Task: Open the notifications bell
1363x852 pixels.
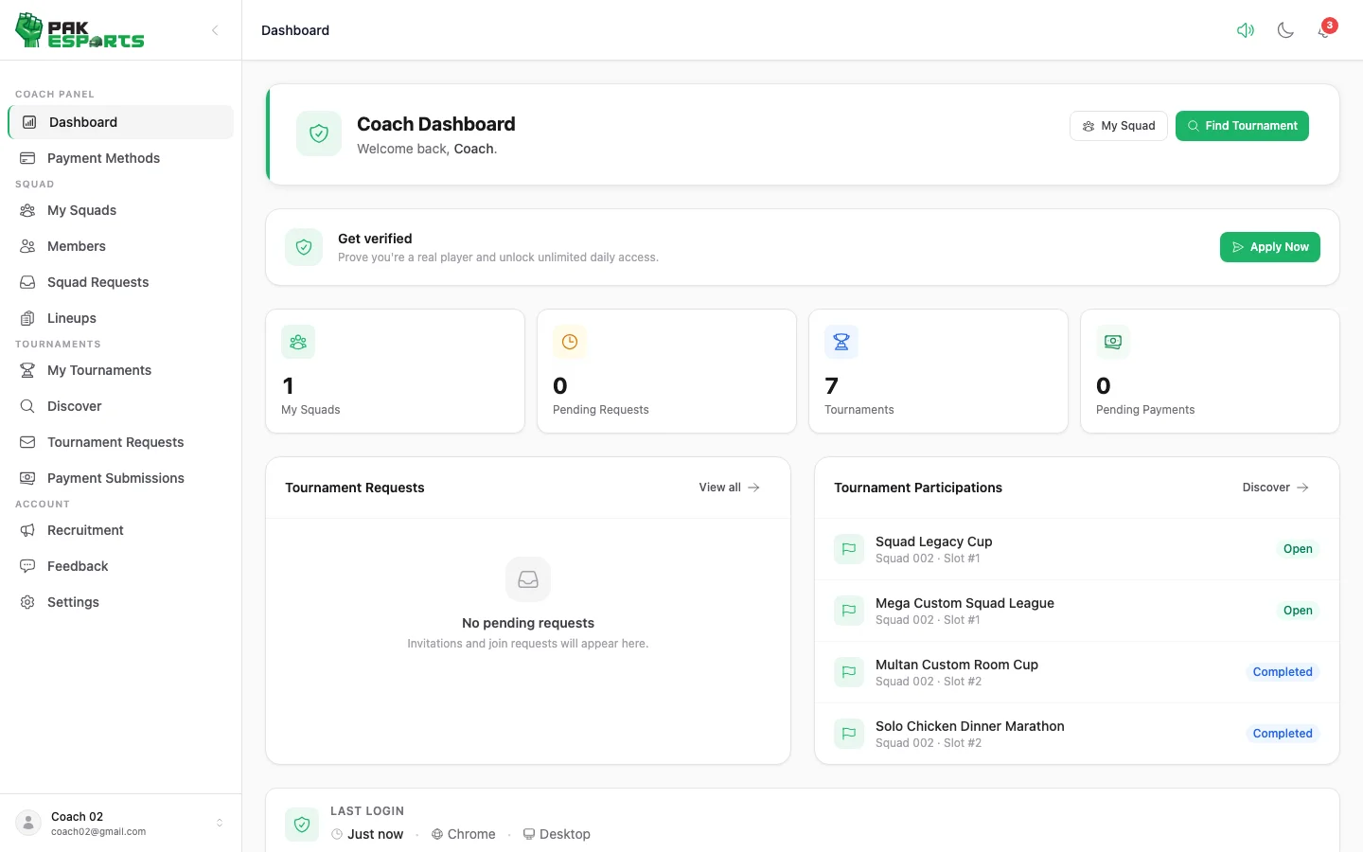Action: (x=1324, y=30)
